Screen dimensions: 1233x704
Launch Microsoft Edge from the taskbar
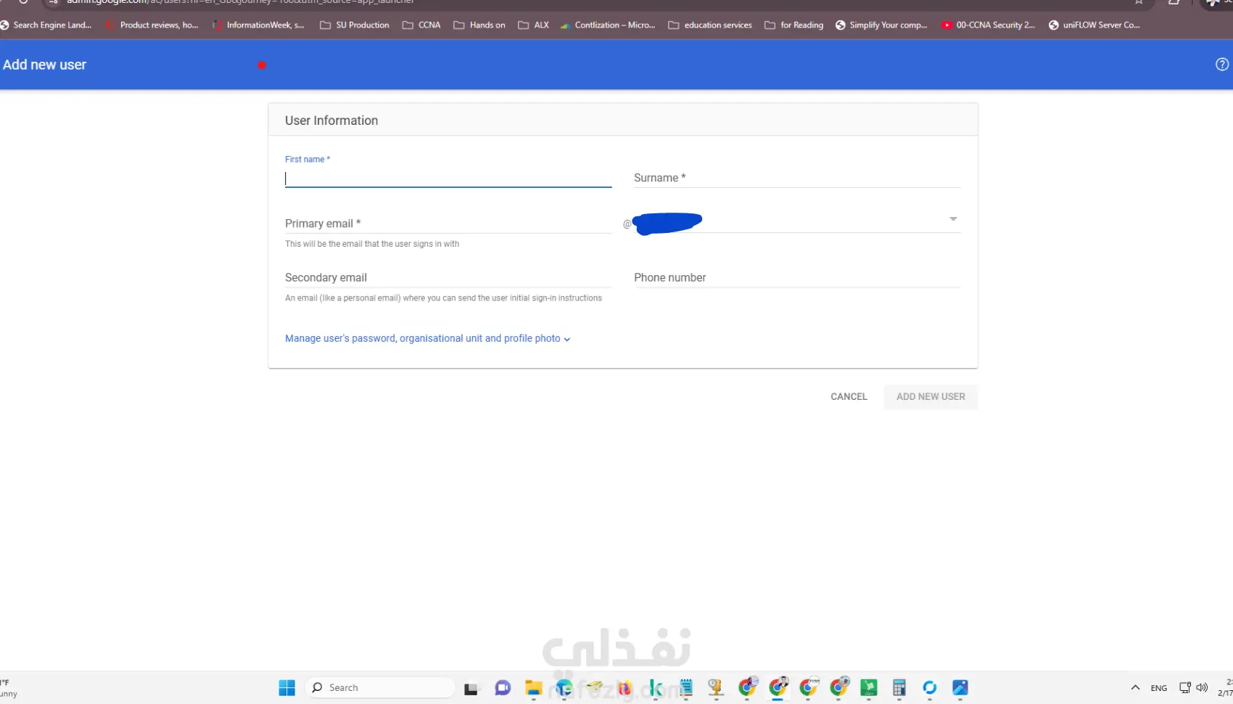(x=564, y=688)
